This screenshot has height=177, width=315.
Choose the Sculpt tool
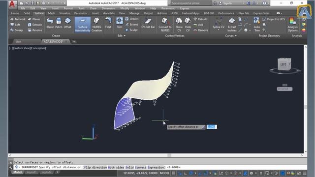131,30
